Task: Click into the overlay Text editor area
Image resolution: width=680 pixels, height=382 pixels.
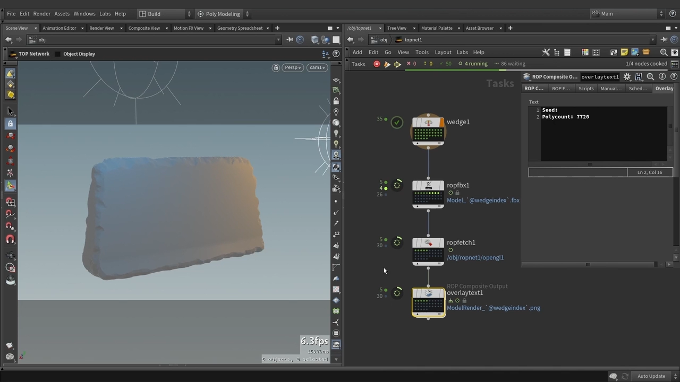Action: pos(603,134)
